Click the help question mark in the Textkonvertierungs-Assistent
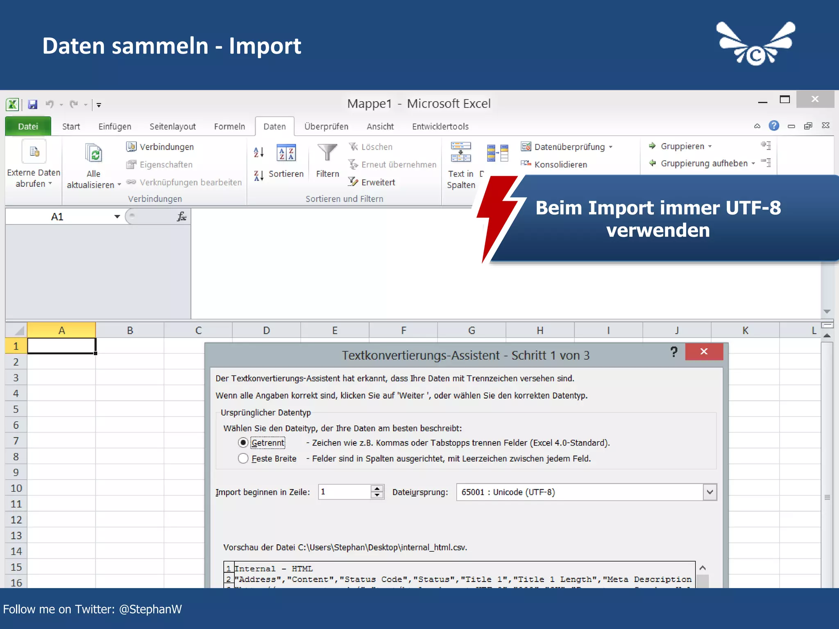839x629 pixels. point(674,352)
